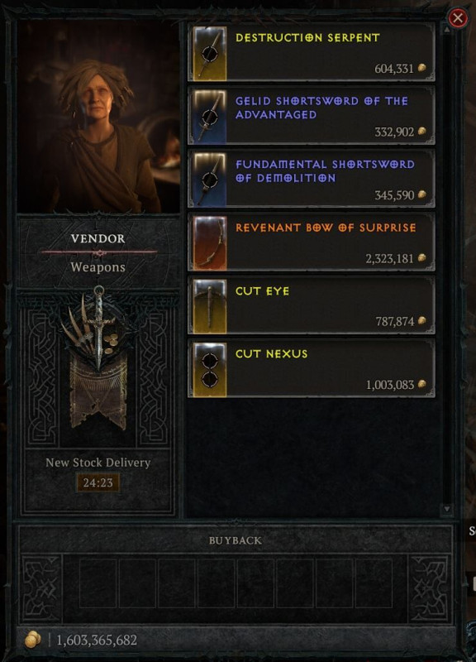476x662 pixels.
Task: Click the gold coin beside 2,323,181 price
Action: [421, 258]
